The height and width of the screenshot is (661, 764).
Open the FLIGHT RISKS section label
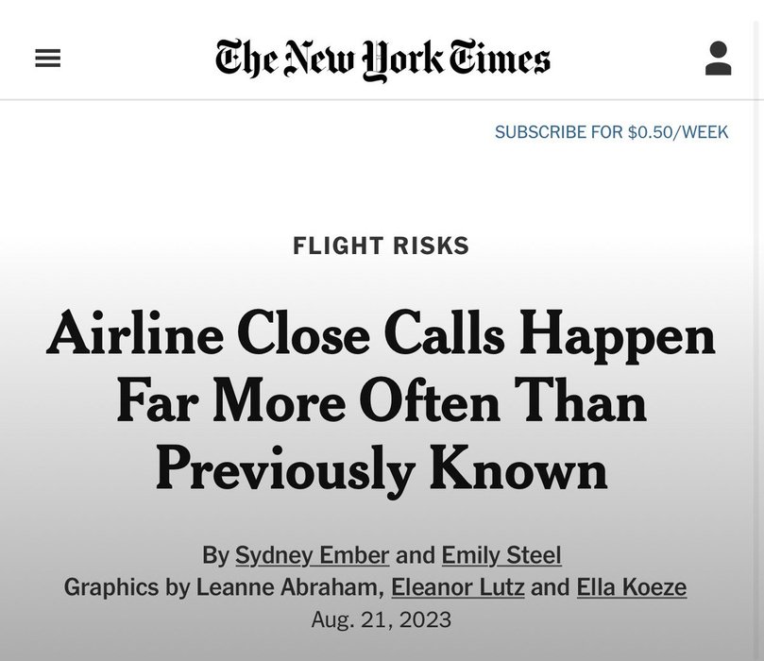[x=381, y=246]
